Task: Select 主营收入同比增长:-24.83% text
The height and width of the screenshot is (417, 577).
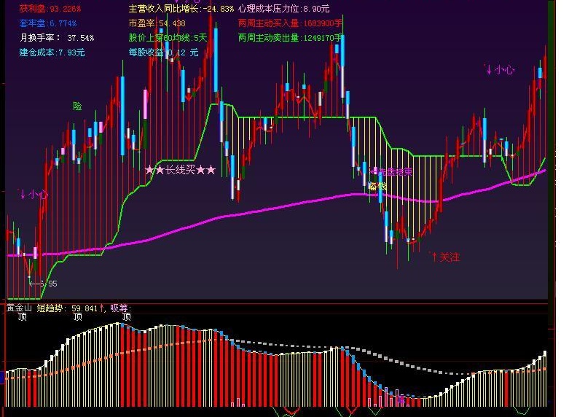Action: (181, 9)
